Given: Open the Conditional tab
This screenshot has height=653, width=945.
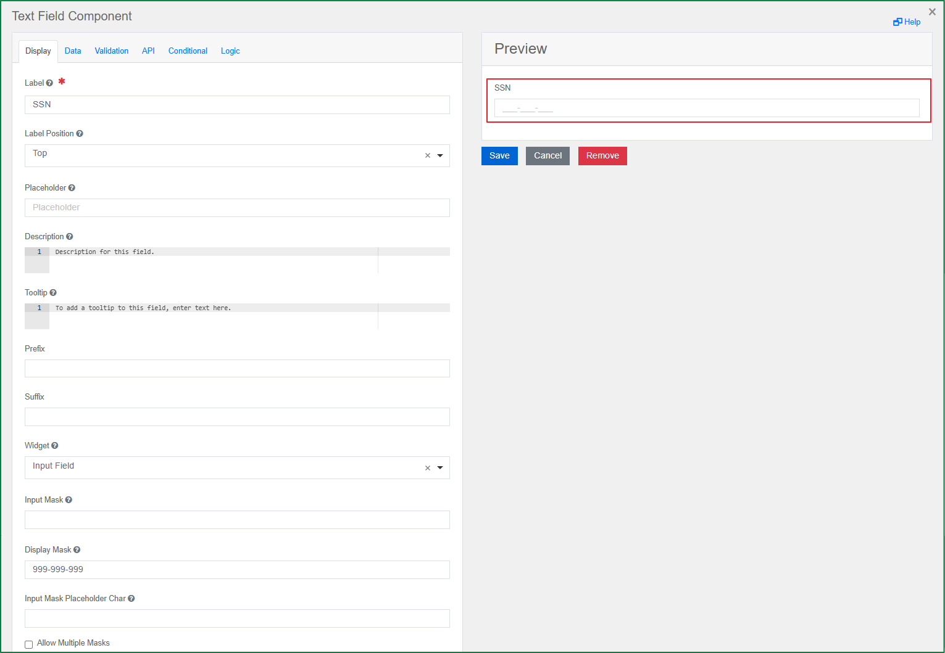Looking at the screenshot, I should coord(188,51).
